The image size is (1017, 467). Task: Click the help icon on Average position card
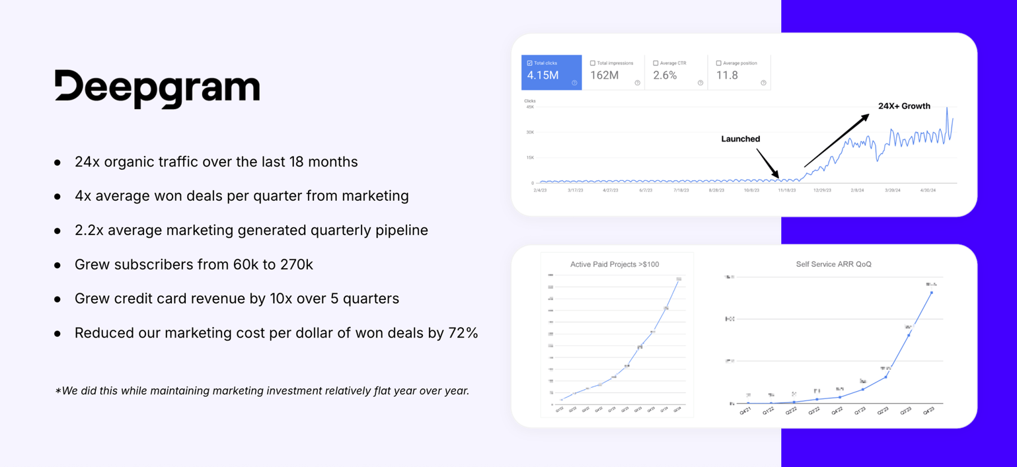tap(763, 83)
